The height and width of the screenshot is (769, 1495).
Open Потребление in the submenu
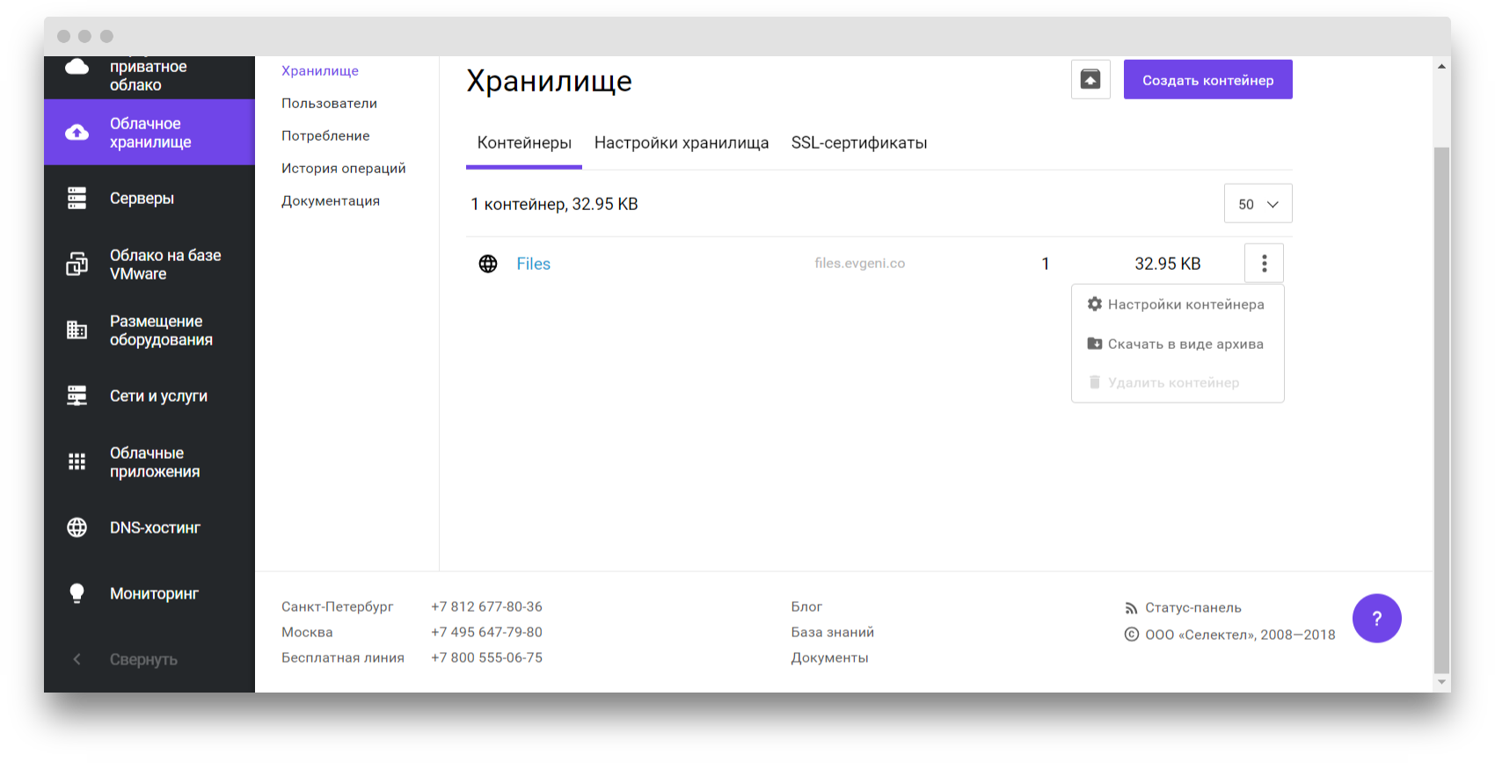[x=325, y=136]
